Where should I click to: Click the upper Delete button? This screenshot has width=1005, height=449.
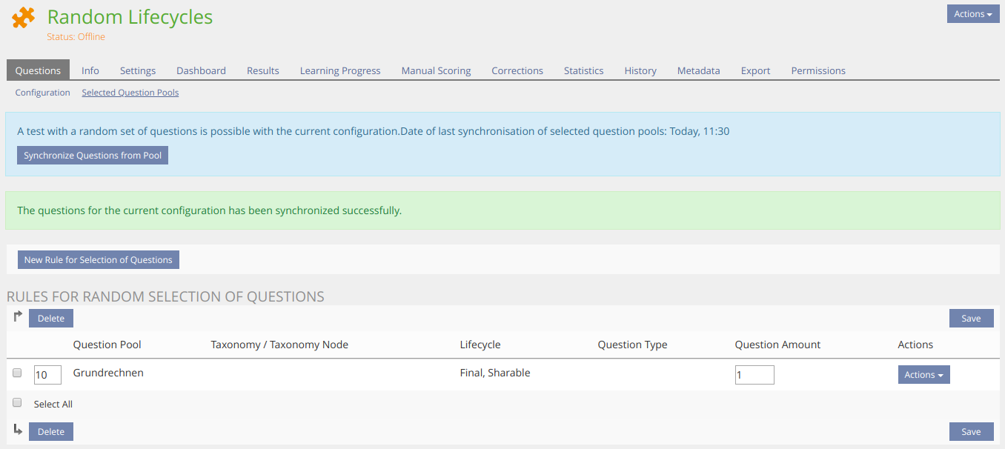[51, 318]
